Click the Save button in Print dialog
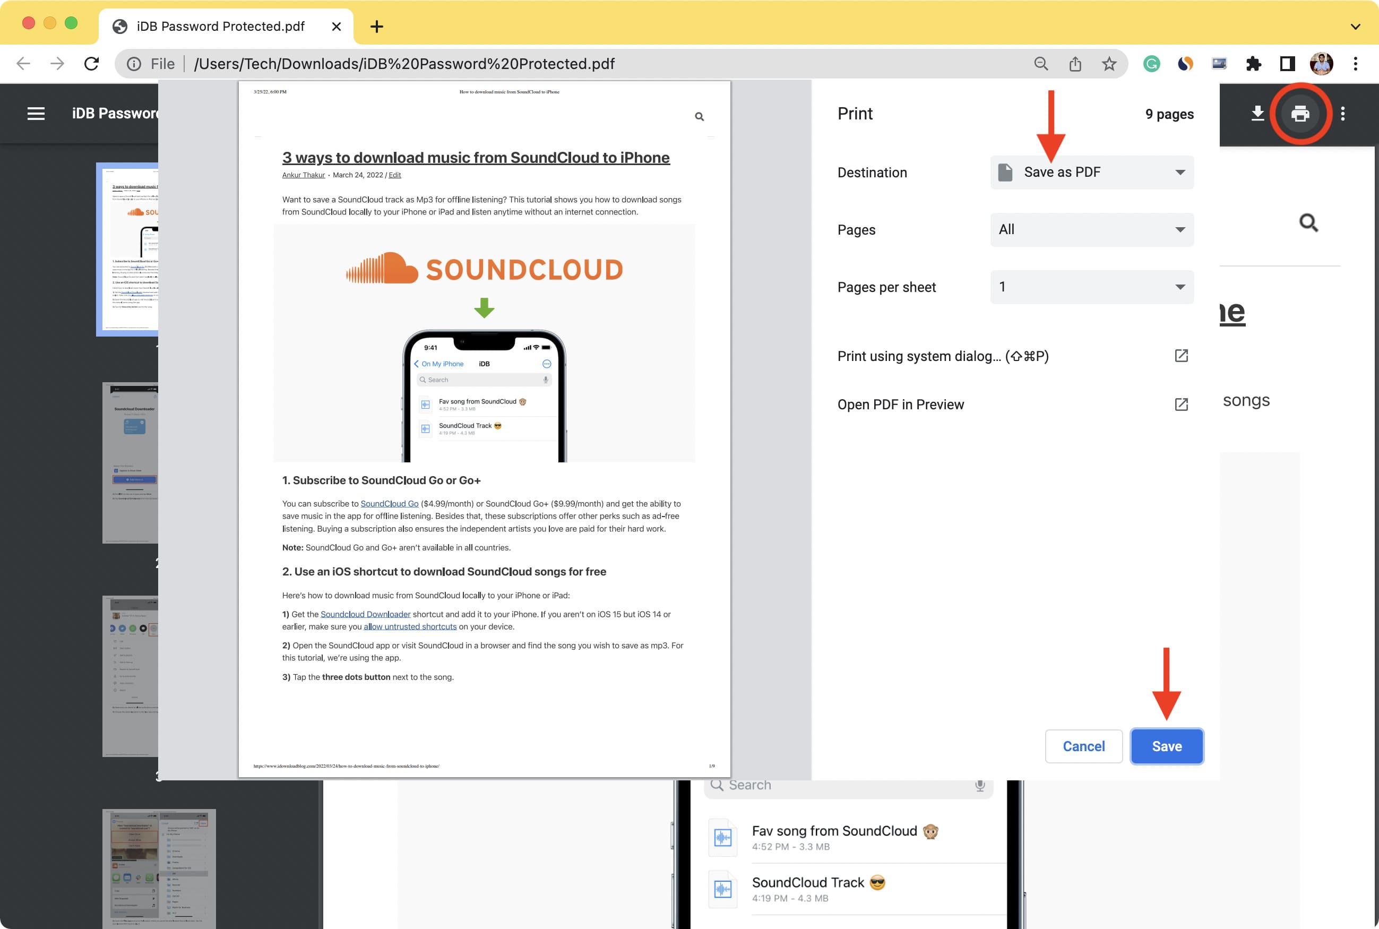 pos(1166,746)
